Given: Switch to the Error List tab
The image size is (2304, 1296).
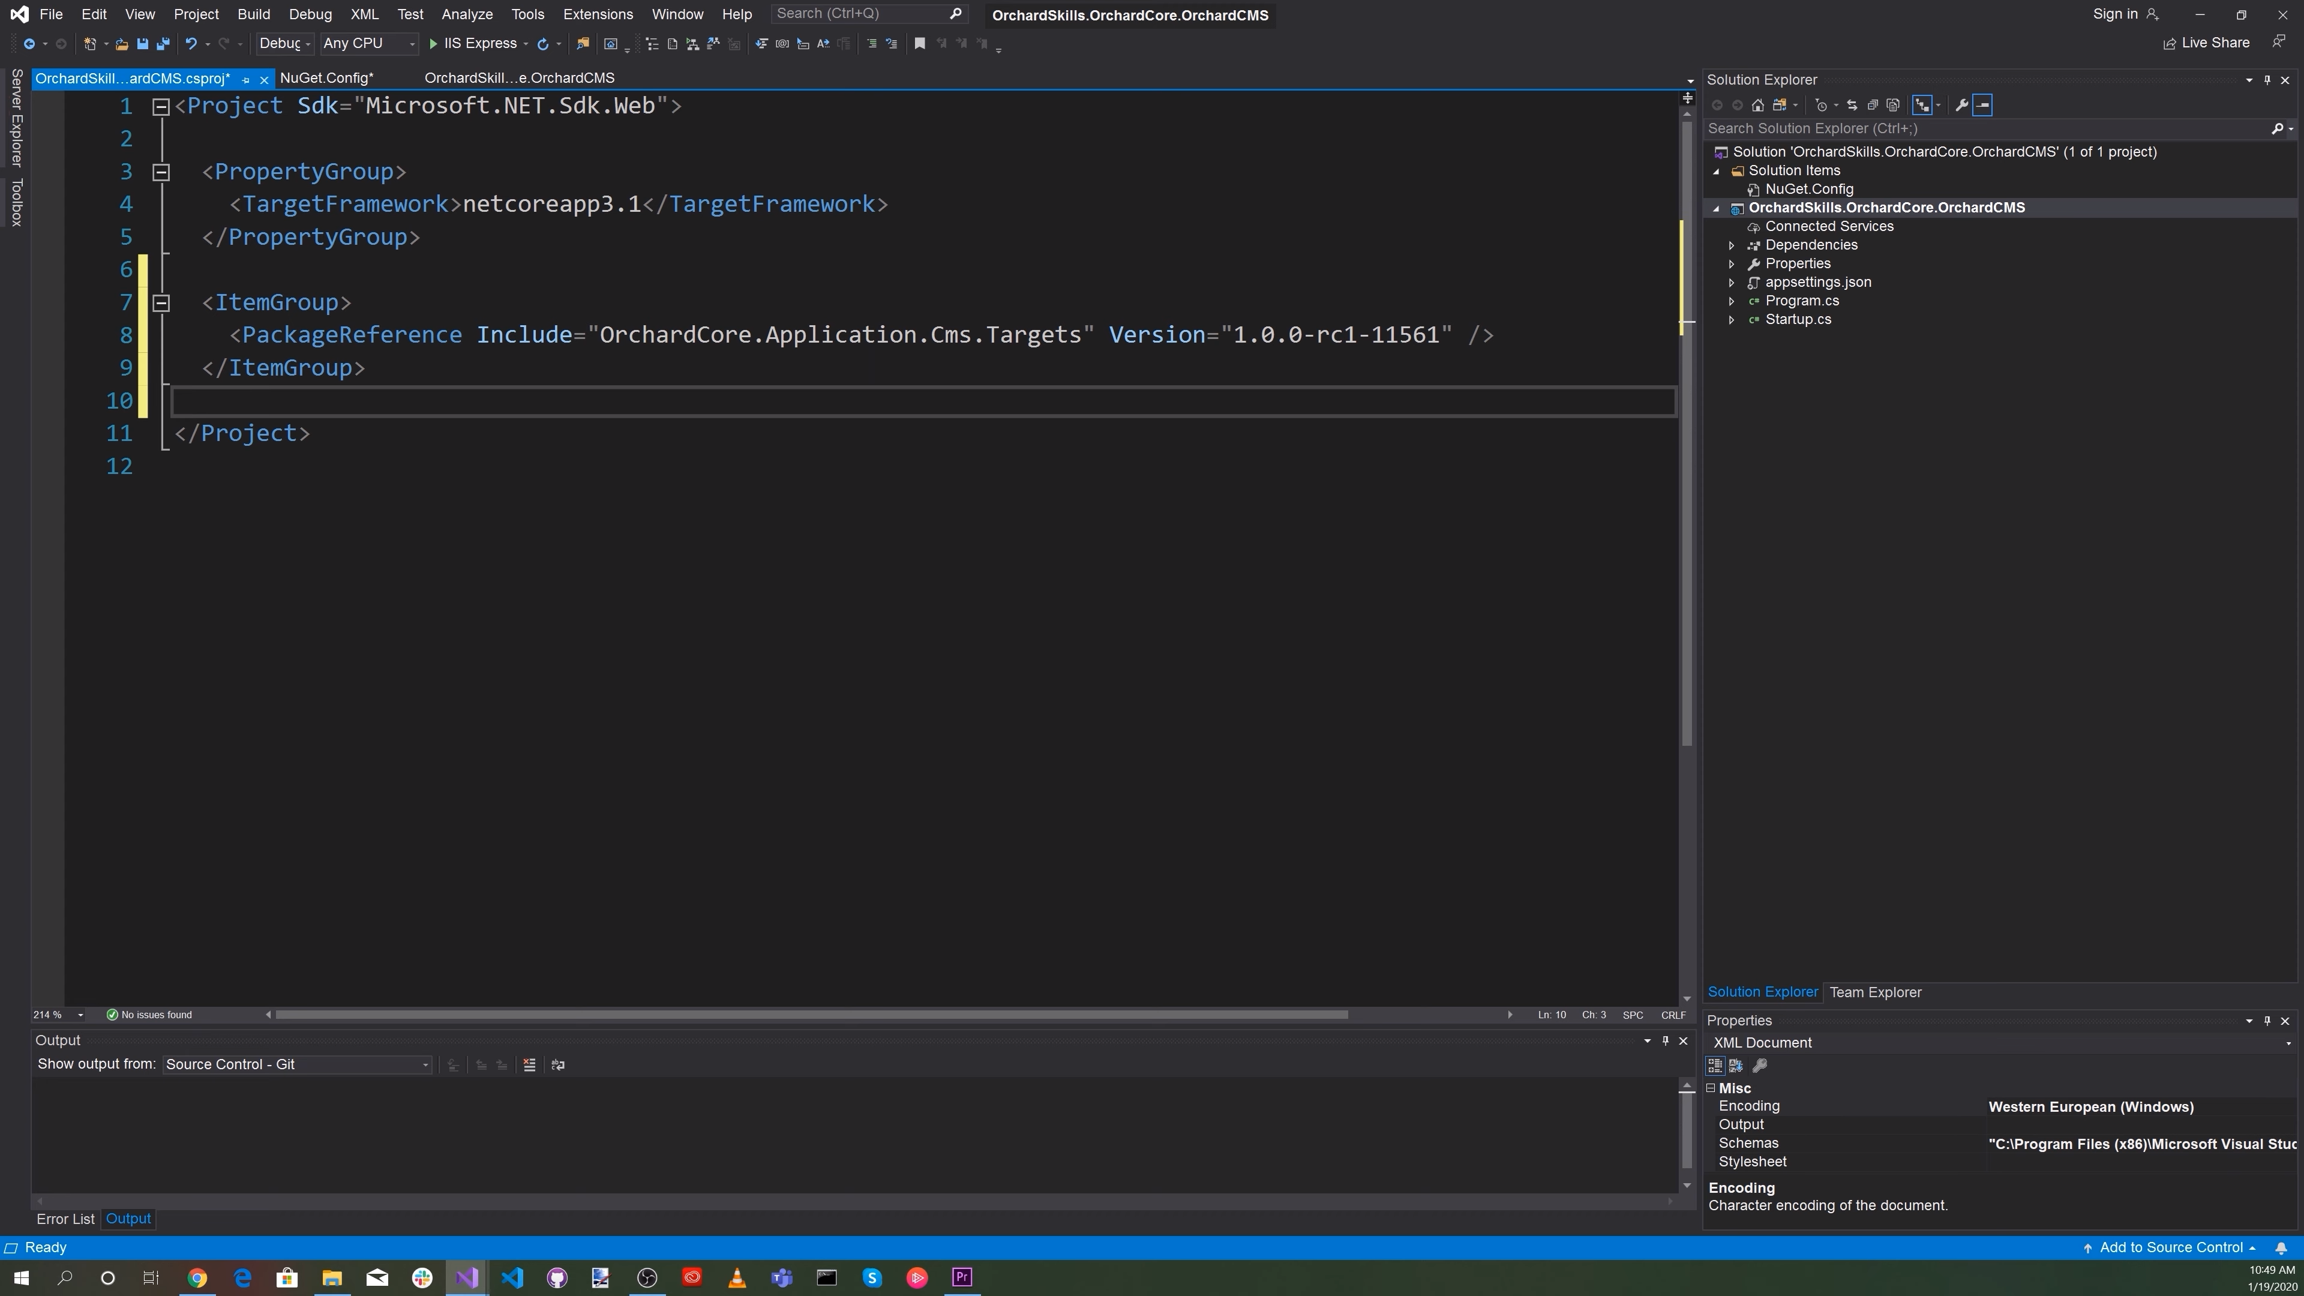Looking at the screenshot, I should click(65, 1220).
